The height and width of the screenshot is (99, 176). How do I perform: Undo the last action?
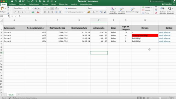pos(28,1)
